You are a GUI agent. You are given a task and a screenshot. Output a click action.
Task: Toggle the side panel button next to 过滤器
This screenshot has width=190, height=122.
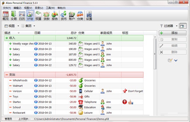183,26
